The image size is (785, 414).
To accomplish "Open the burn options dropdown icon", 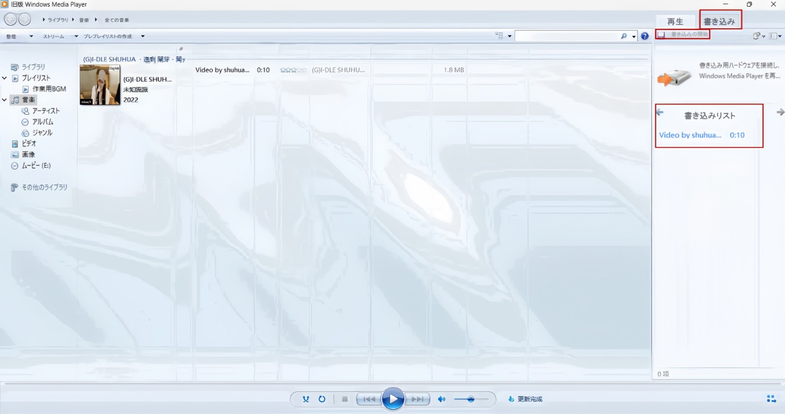I will coord(759,36).
